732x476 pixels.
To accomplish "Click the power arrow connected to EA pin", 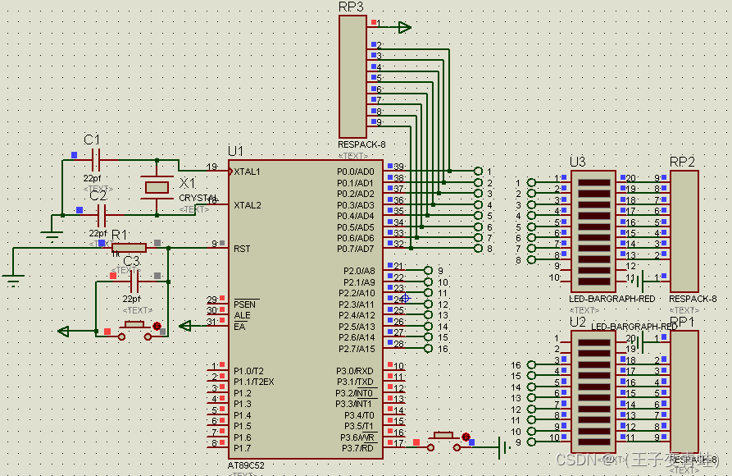I will [x=186, y=327].
